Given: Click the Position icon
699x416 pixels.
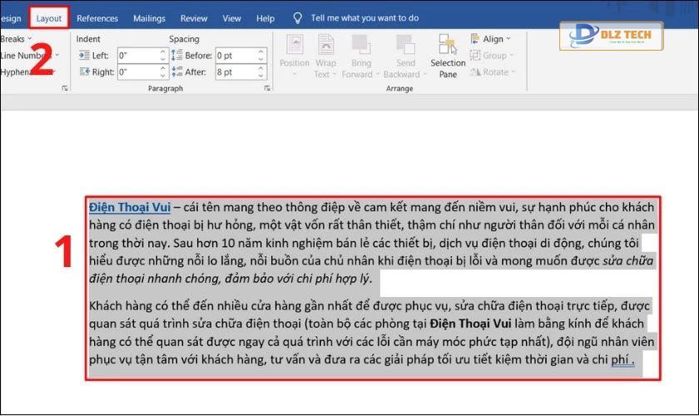Looking at the screenshot, I should pyautogui.click(x=295, y=45).
